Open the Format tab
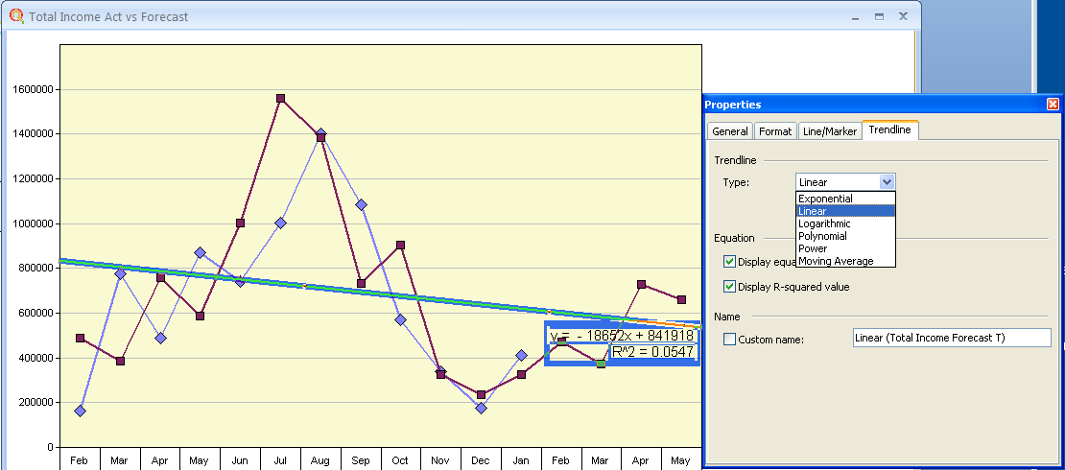1065x470 pixels. 775,131
